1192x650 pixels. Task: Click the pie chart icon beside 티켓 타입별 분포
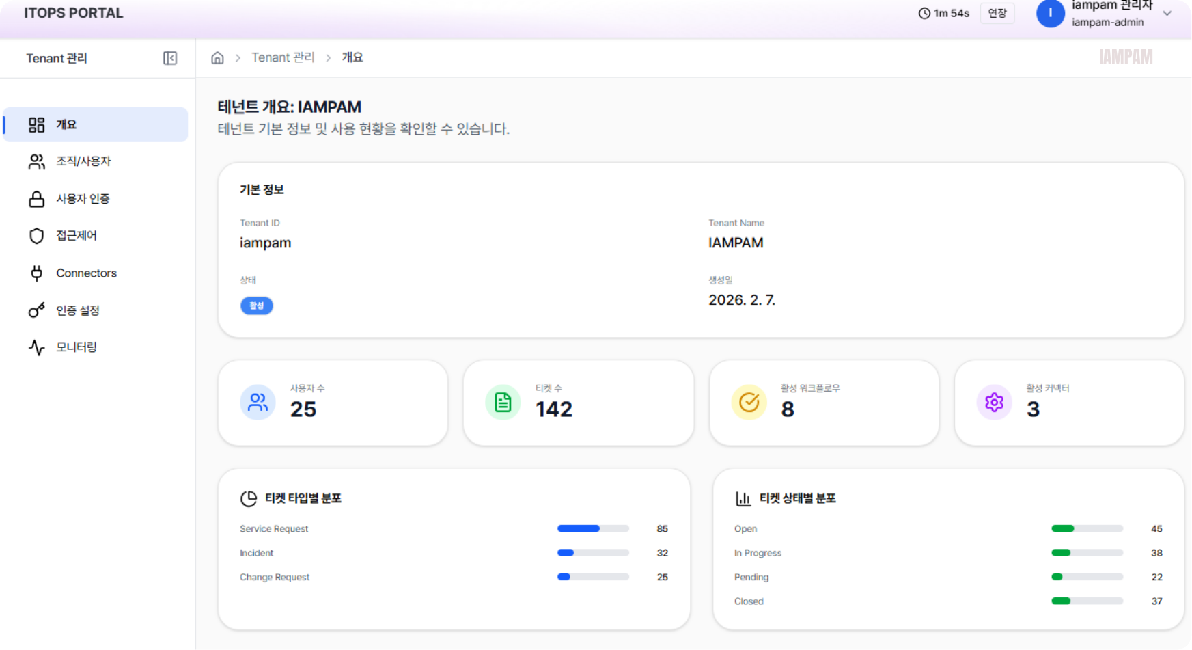[x=249, y=499]
